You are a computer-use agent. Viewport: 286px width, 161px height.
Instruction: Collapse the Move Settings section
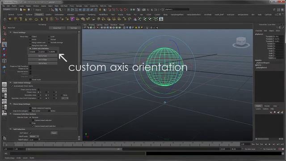pos(11,32)
